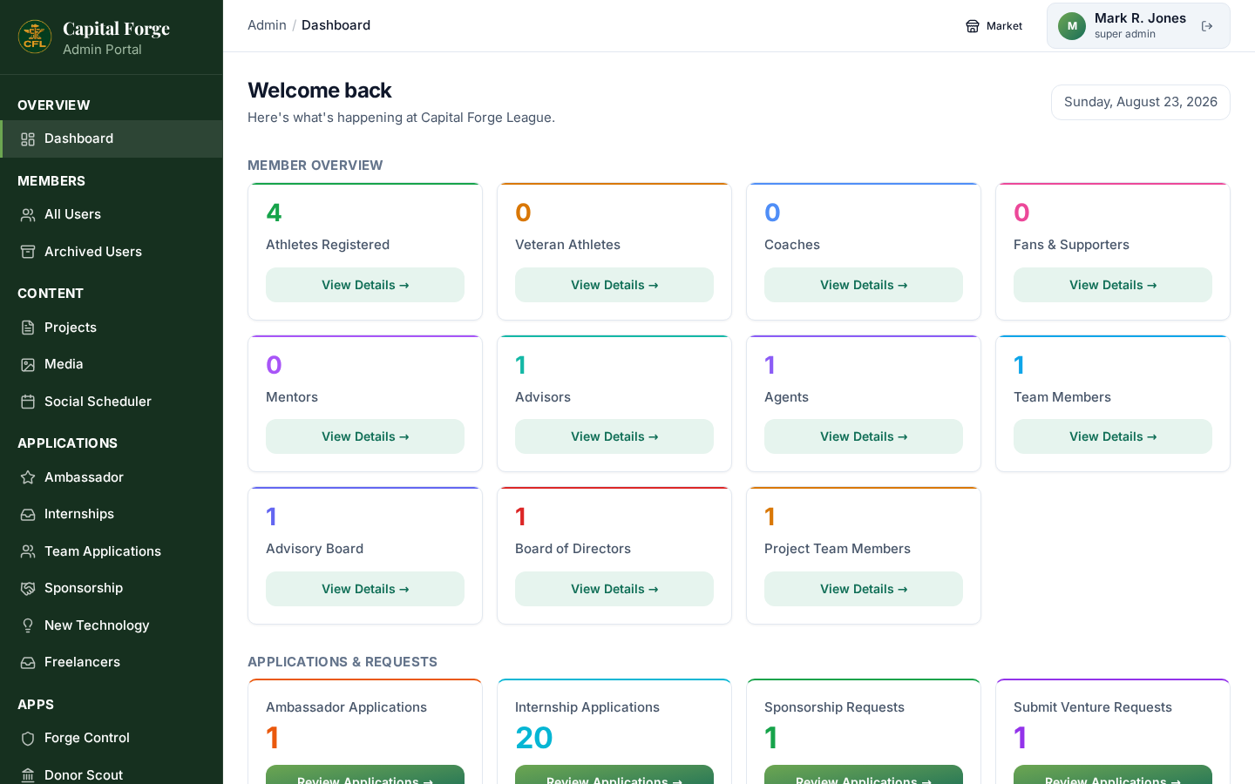
Task: View details for Mentors
Action: [x=365, y=436]
